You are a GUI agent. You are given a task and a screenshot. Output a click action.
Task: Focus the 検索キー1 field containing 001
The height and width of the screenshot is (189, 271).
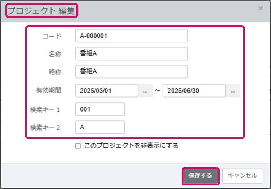tap(100, 109)
